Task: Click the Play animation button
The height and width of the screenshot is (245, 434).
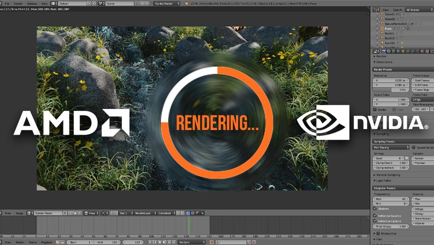Action: pyautogui.click(x=164, y=242)
